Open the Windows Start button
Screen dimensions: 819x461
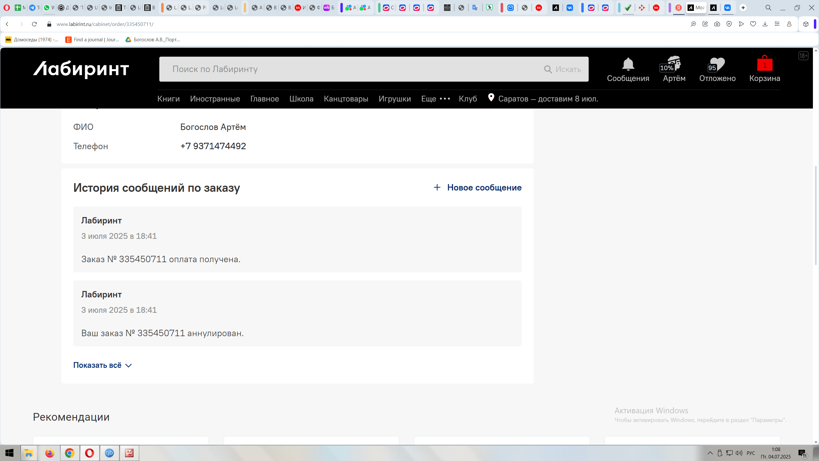coord(10,453)
